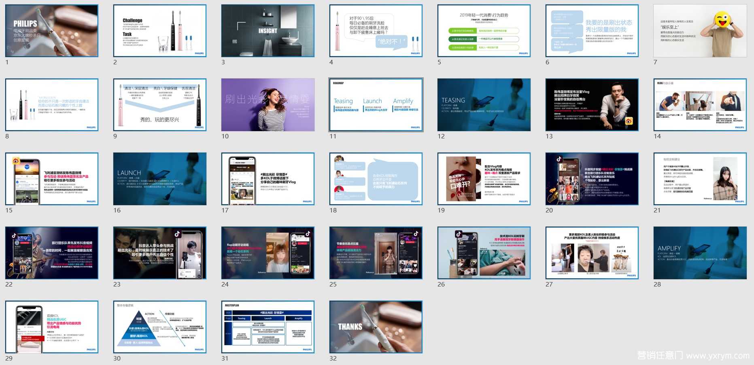Screen dimensions: 754x365
Task: Select slide 7 with emoji face man
Action: point(700,31)
